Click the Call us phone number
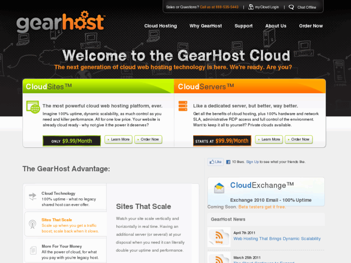This screenshot has width=351, height=263. tap(219, 7)
